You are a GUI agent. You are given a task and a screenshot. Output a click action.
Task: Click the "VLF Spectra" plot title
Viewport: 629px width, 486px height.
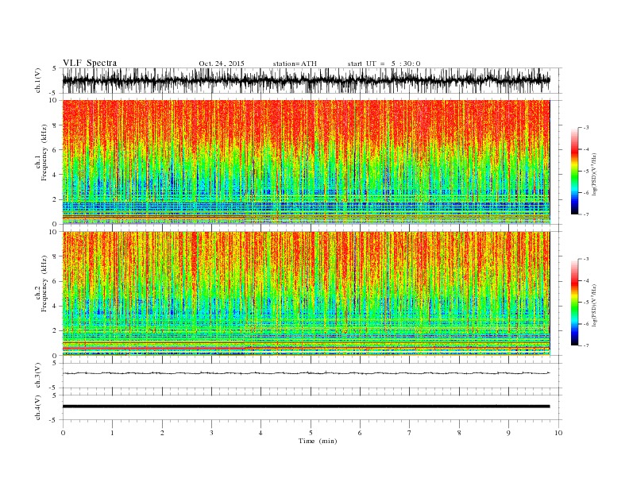tap(90, 63)
